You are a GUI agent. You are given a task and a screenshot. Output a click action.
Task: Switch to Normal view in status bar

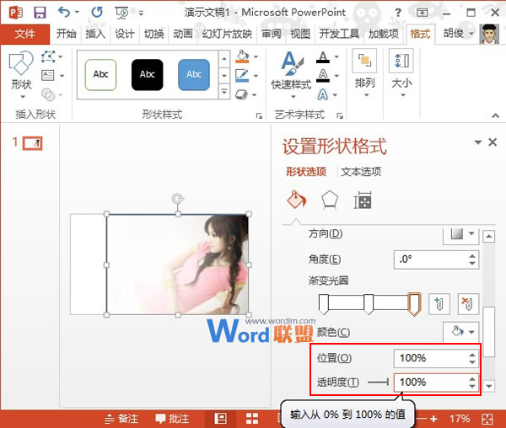tap(220, 419)
